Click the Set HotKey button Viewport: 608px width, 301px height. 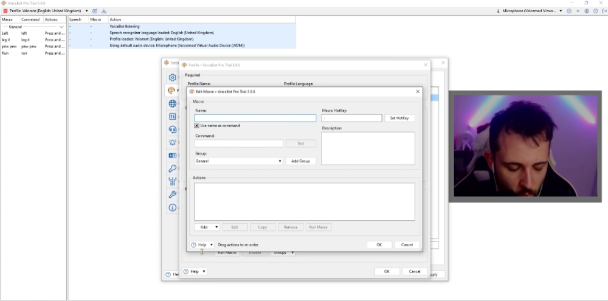[x=399, y=118]
